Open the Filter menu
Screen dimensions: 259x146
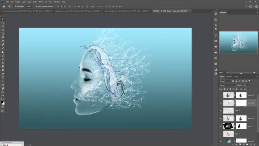pos(41,2)
